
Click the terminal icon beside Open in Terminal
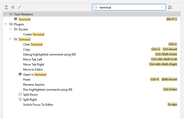click(x=20, y=74)
